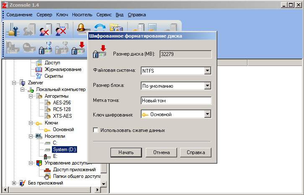The height and width of the screenshot is (195, 304).
Task: Click the disconnect user from server icon
Action: point(46,29)
